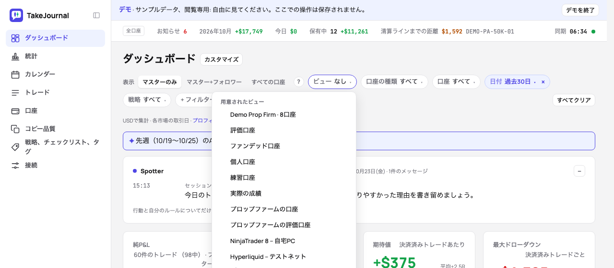Click the 2026年10月 +$17,749 stat

[231, 32]
